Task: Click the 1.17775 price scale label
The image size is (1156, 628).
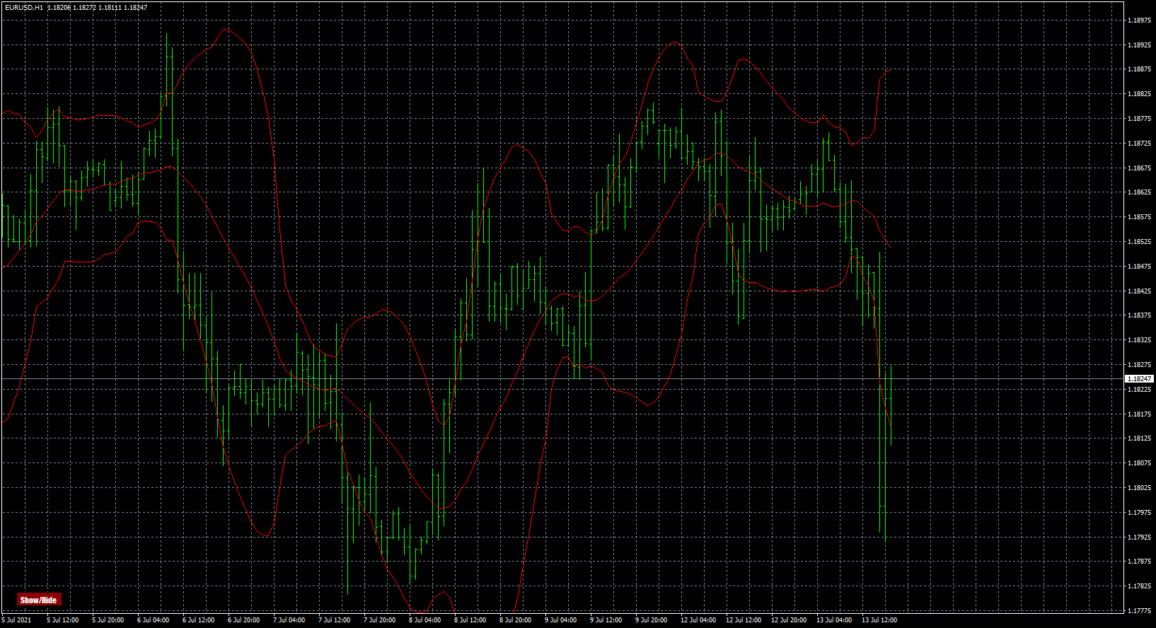Action: (x=1138, y=610)
